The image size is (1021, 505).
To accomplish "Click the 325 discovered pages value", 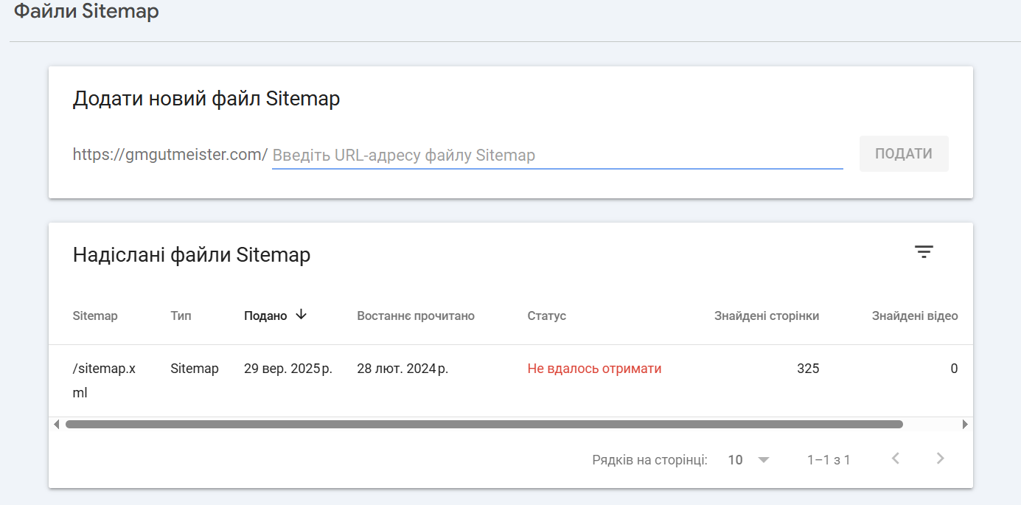I will tap(808, 369).
